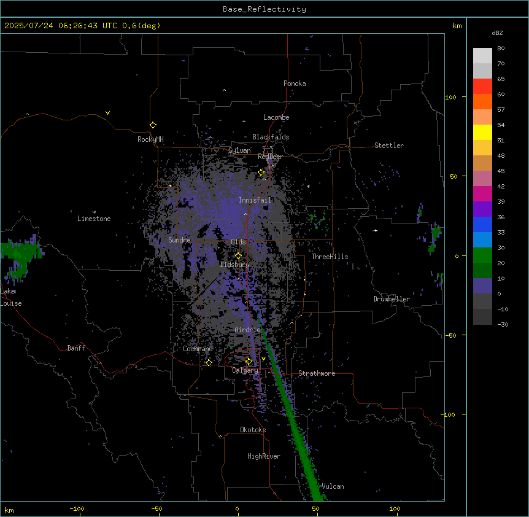Screen dimensions: 529x517
Task: Click the RockyMH label
Action: pyautogui.click(x=150, y=139)
